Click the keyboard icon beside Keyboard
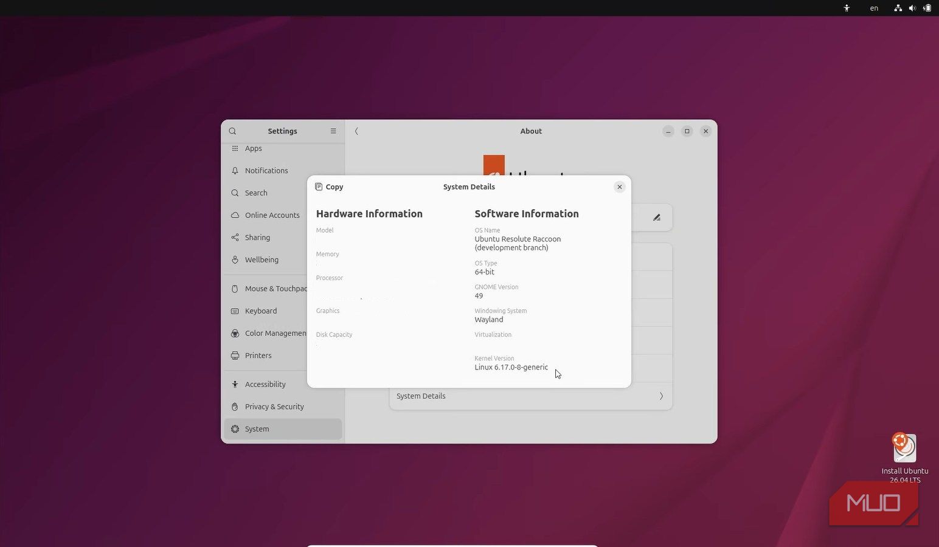 (x=235, y=311)
